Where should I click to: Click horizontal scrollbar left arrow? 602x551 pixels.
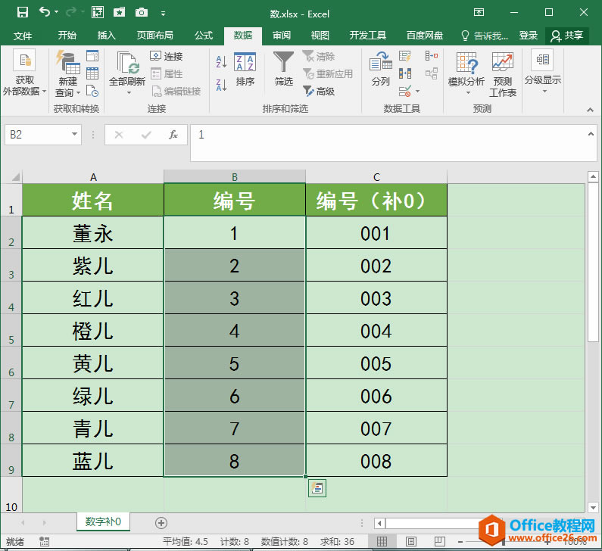tap(380, 523)
